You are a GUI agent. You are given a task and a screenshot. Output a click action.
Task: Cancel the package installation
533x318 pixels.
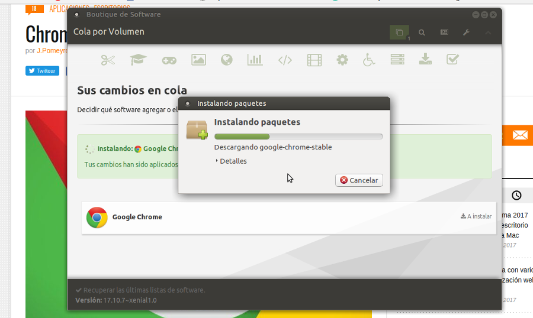click(x=359, y=180)
